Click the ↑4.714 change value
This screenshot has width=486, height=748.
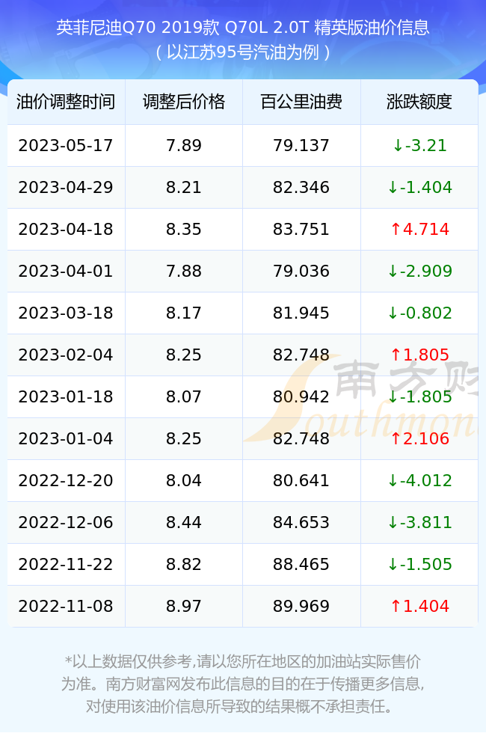click(x=419, y=230)
